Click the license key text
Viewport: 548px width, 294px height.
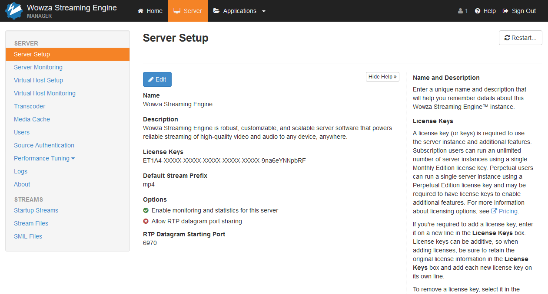coord(224,160)
